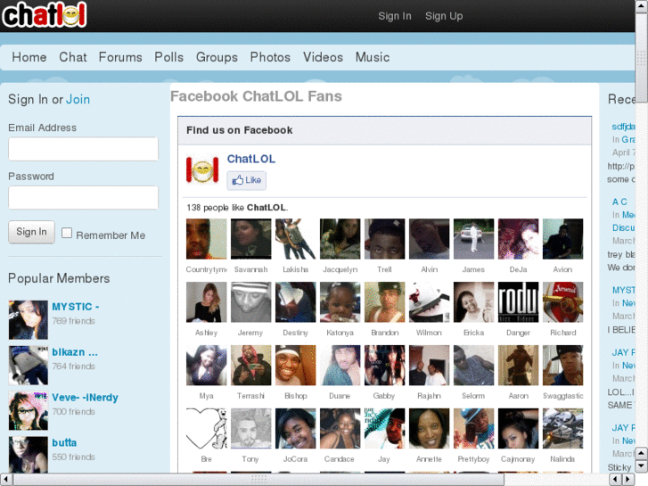Click the Sign In form button
The width and height of the screenshot is (648, 486).
click(31, 232)
